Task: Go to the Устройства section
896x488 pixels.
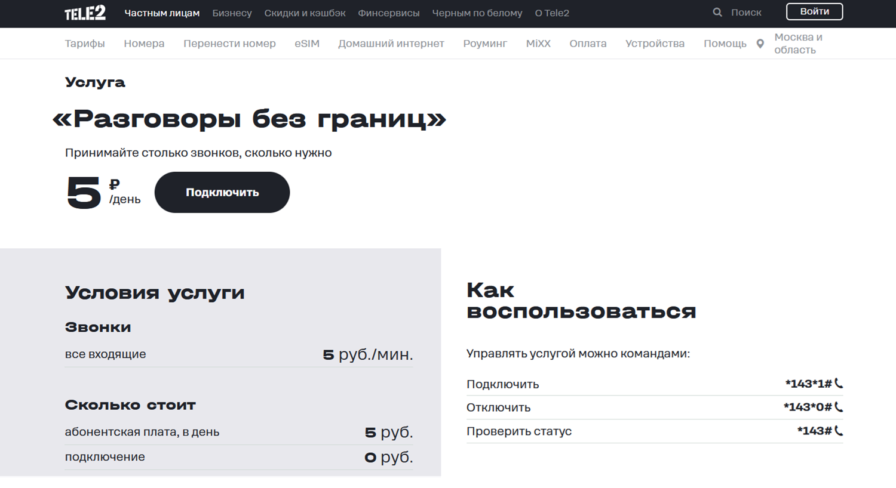Action: pyautogui.click(x=655, y=44)
